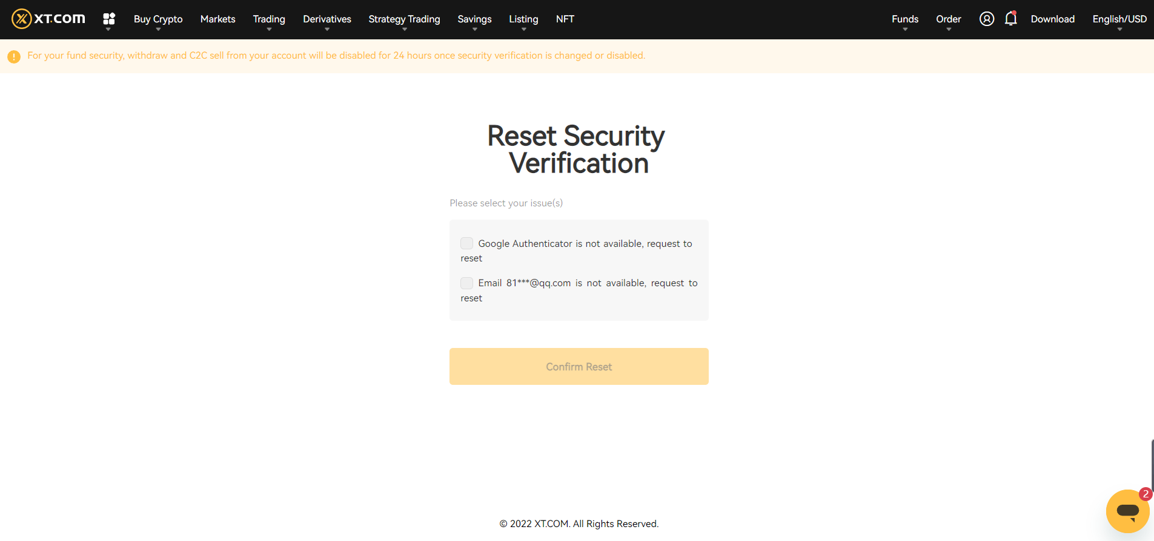Expand the Savings menu
This screenshot has width=1154, height=541.
click(x=474, y=19)
